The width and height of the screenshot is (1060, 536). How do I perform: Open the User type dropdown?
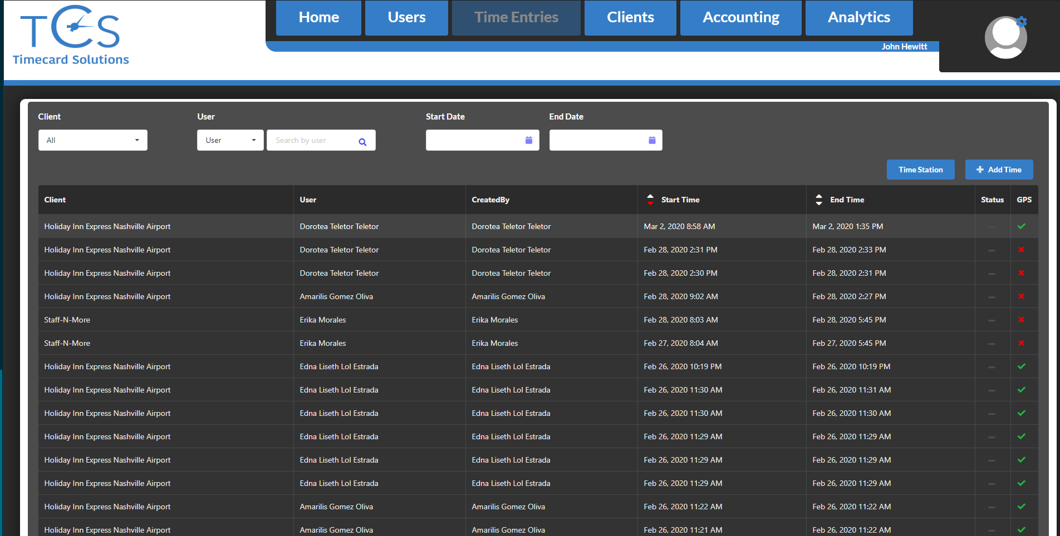click(x=230, y=140)
